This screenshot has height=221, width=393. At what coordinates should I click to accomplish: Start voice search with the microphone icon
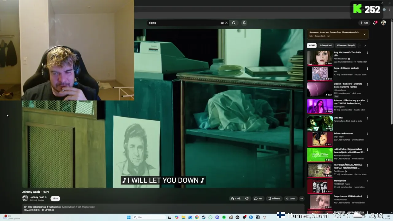point(244,23)
